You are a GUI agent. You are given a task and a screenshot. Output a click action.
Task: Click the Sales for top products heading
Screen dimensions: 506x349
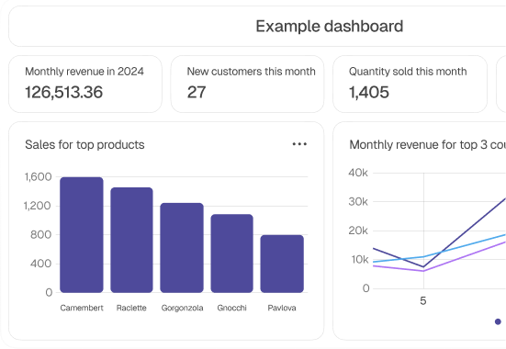pyautogui.click(x=84, y=144)
